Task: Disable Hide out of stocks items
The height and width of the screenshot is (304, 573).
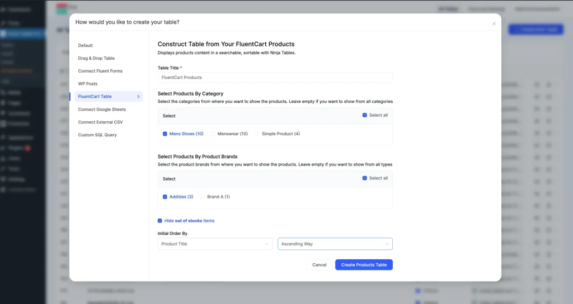Action: 160,221
